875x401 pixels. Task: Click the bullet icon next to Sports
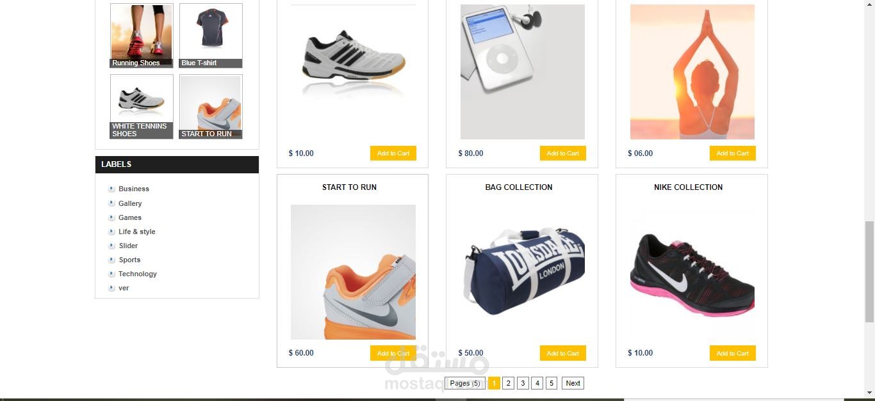pyautogui.click(x=111, y=260)
